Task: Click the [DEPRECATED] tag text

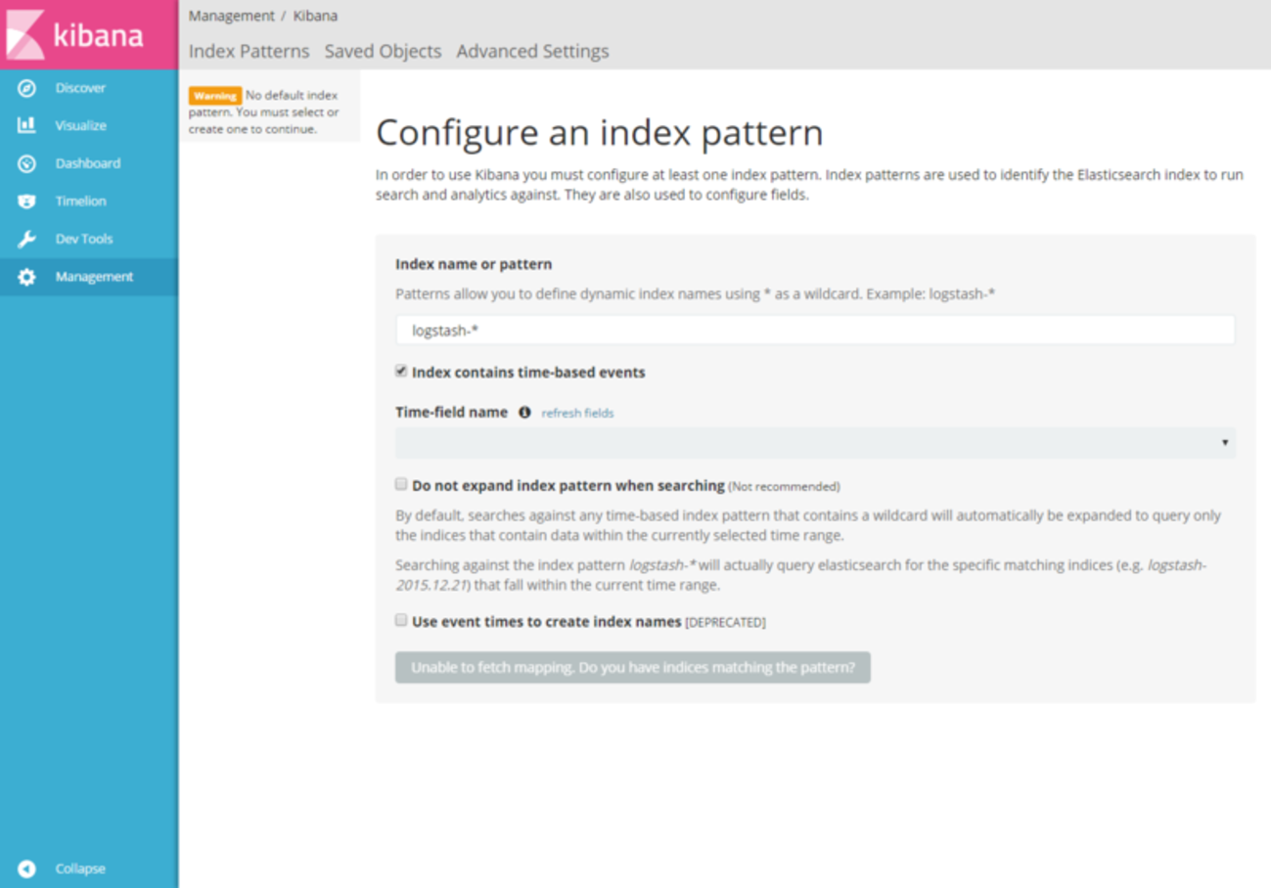Action: pyautogui.click(x=725, y=622)
